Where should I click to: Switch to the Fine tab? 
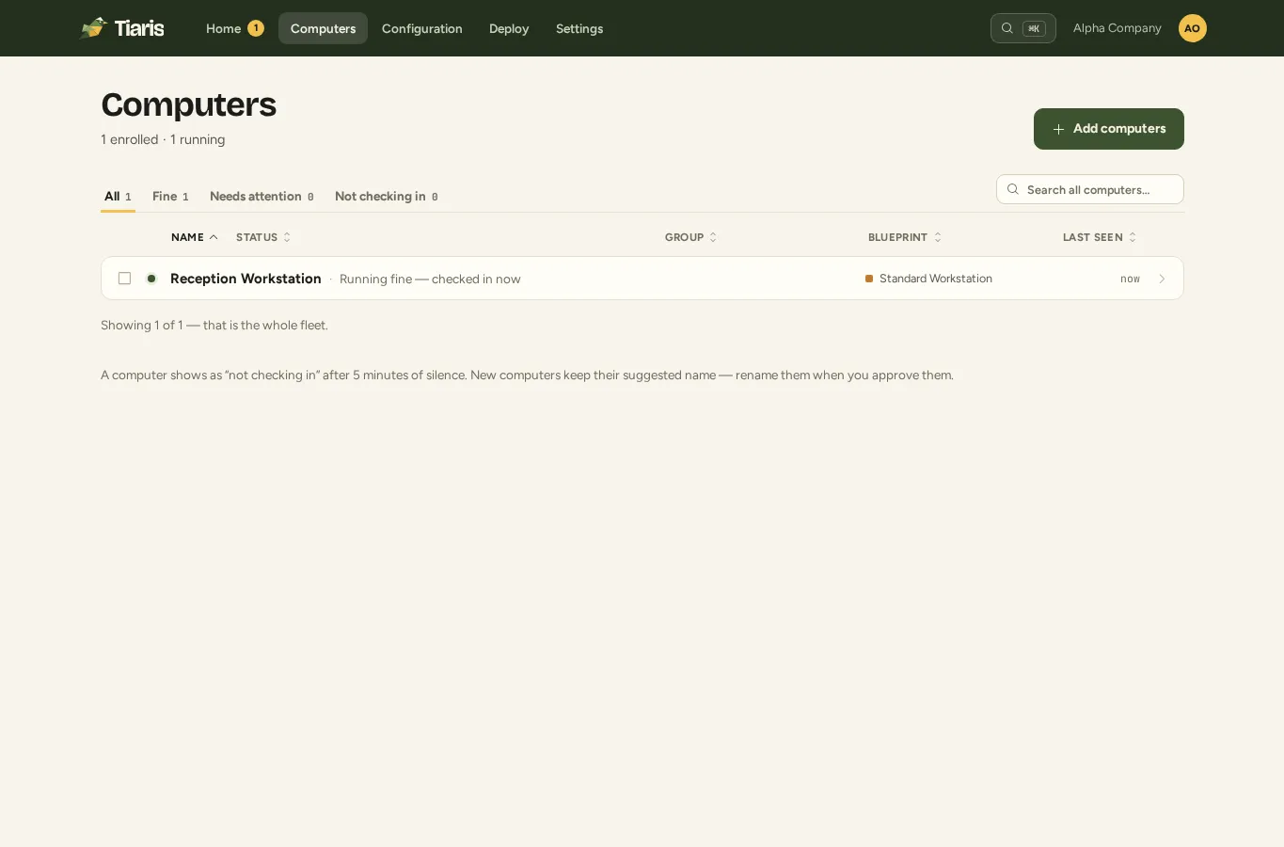point(170,196)
